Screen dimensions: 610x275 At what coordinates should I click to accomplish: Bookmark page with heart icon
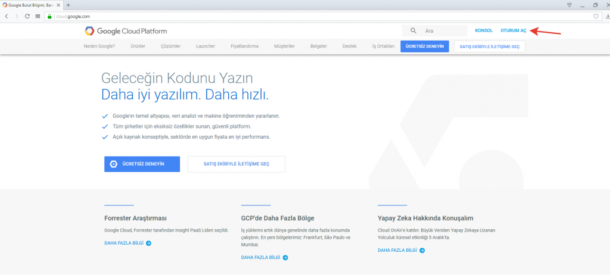coord(596,16)
